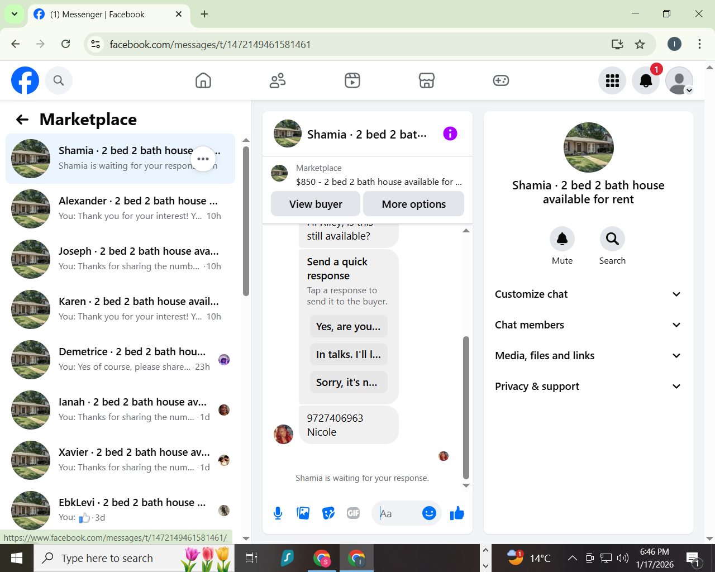The height and width of the screenshot is (572, 715).
Task: Click the install app icon in address bar
Action: click(x=617, y=44)
